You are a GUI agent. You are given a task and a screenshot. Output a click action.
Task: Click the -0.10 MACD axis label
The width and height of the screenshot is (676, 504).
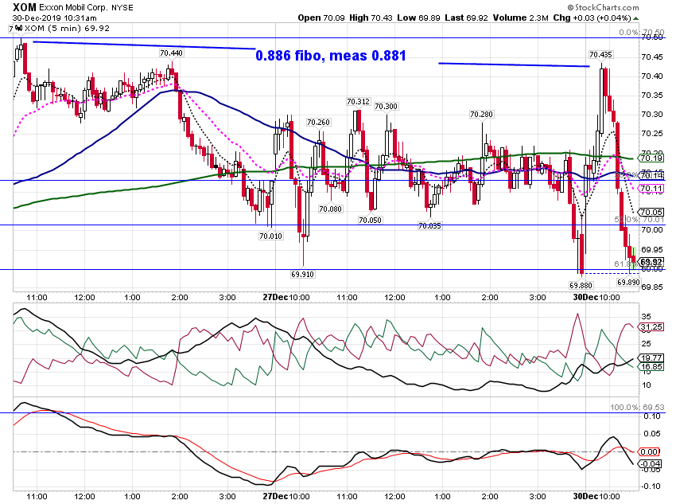pyautogui.click(x=651, y=486)
